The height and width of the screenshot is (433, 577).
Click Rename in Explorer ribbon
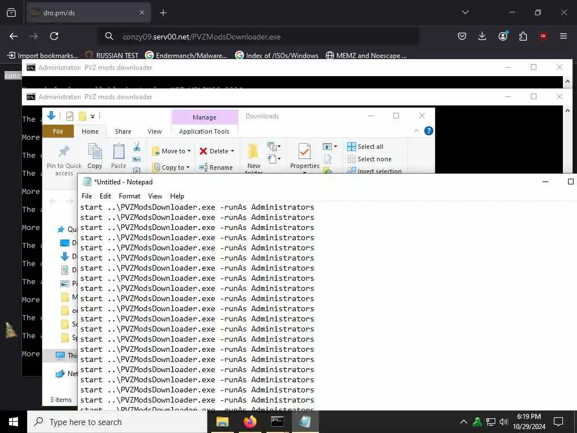coord(216,167)
